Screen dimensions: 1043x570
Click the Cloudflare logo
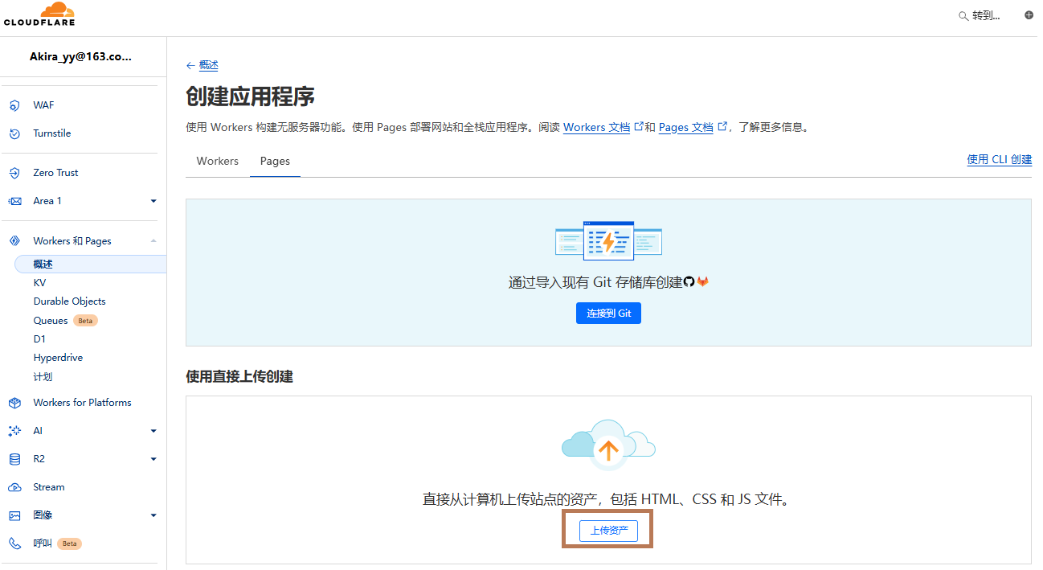(x=39, y=14)
